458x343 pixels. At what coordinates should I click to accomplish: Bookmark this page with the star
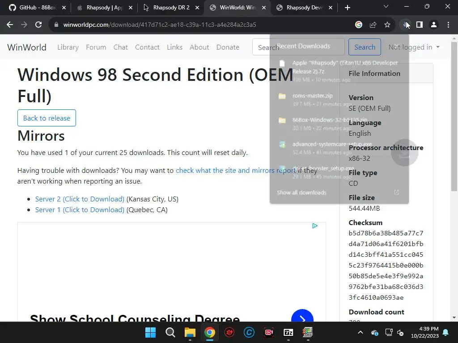387,25
